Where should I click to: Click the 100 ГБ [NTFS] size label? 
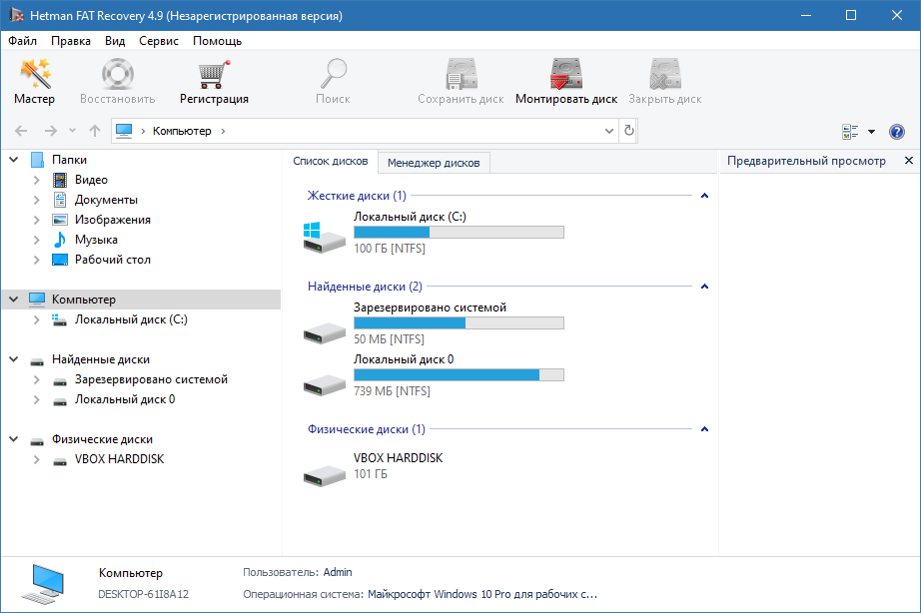click(390, 249)
